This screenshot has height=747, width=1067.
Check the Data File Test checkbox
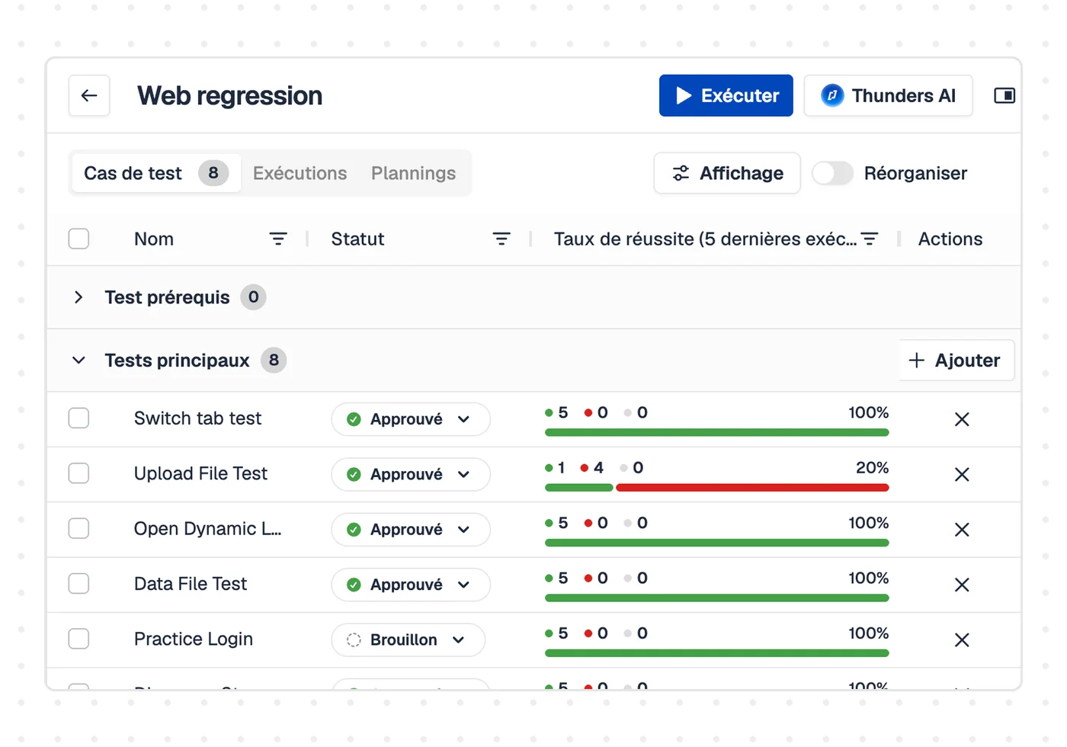pyautogui.click(x=79, y=584)
